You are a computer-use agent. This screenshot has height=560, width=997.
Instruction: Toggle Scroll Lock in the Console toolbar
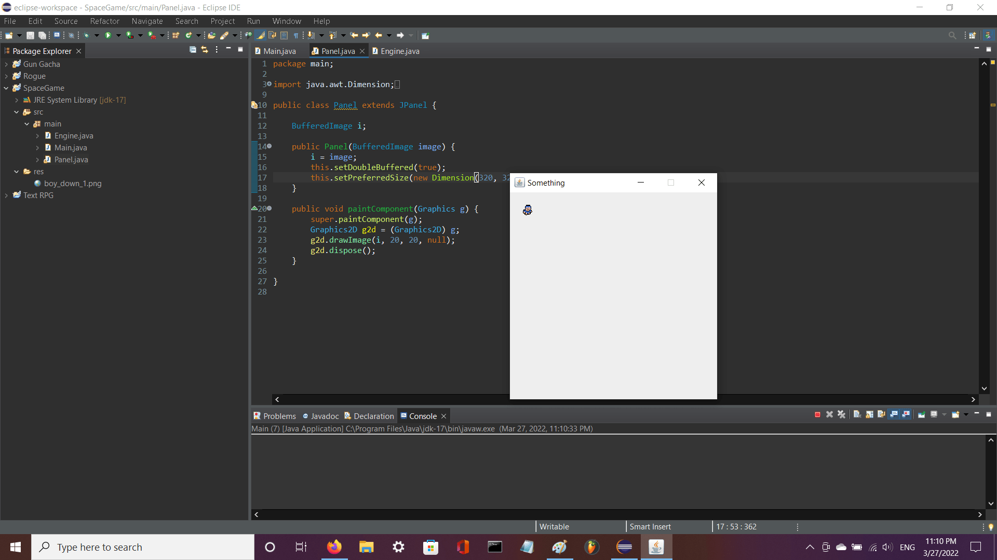[870, 415]
